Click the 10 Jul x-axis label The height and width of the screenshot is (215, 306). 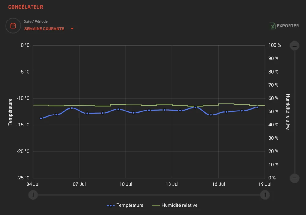126,184
